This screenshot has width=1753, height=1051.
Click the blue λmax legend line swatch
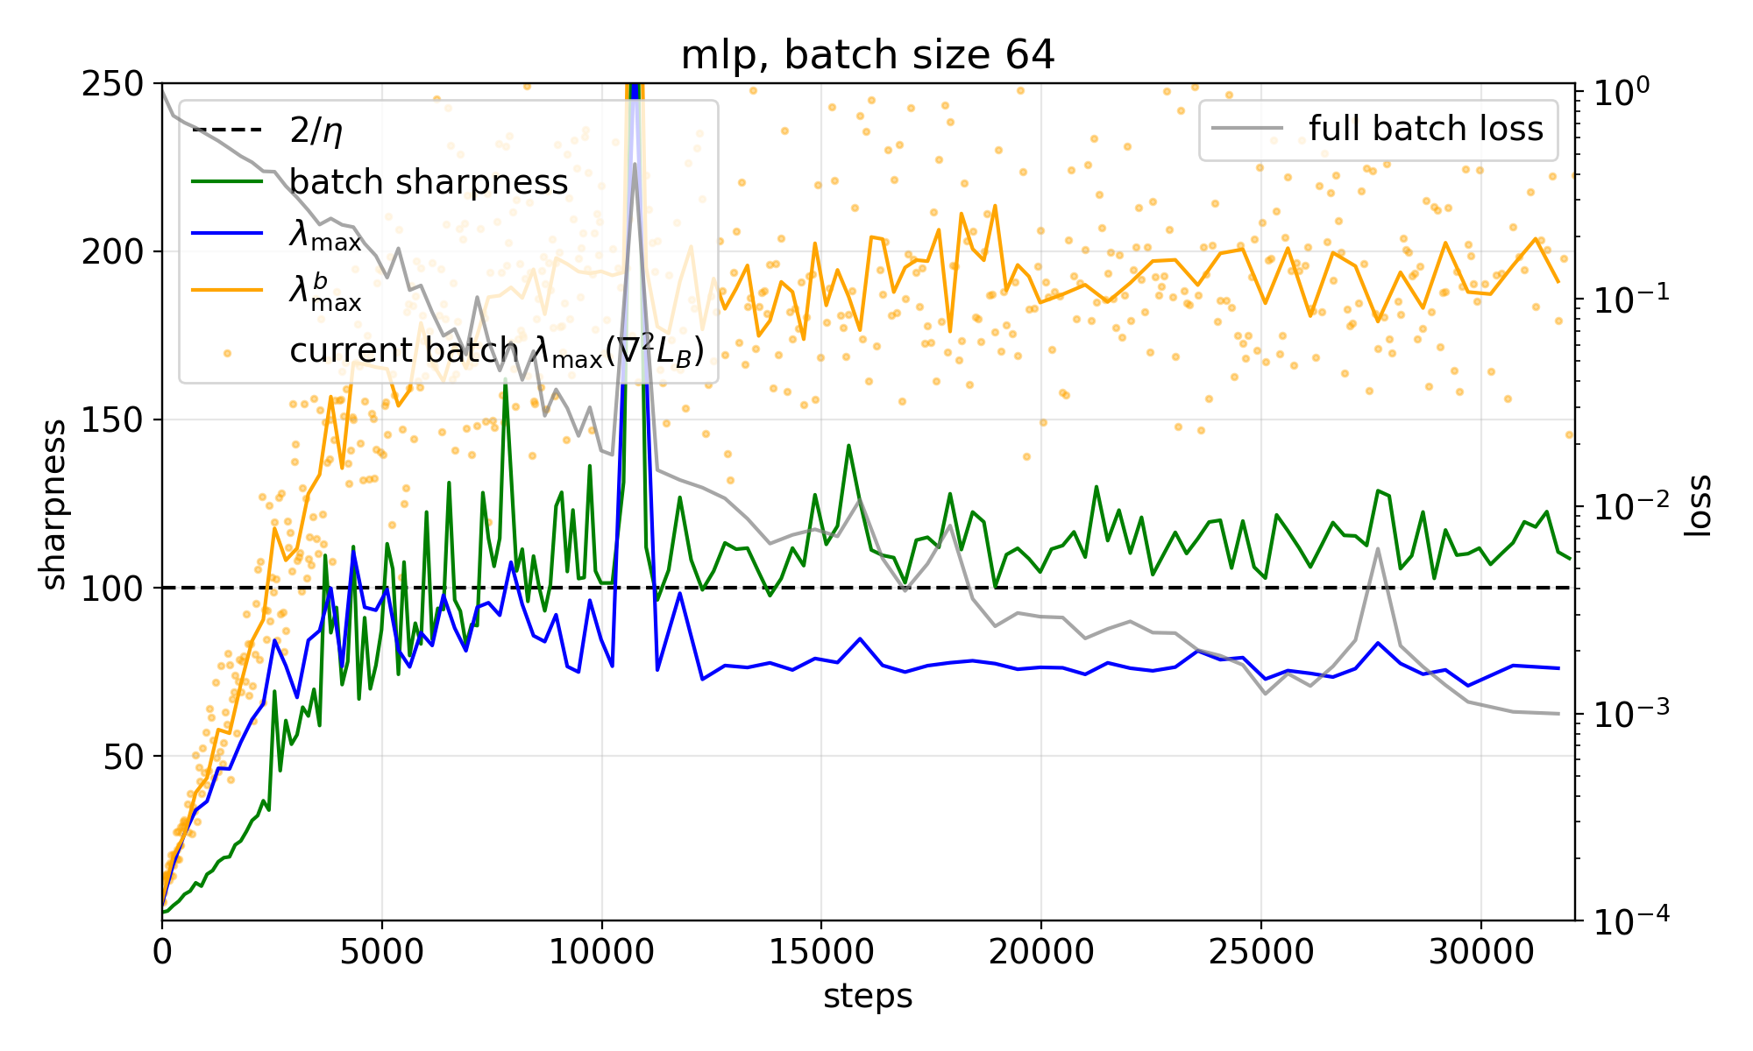[x=227, y=234]
